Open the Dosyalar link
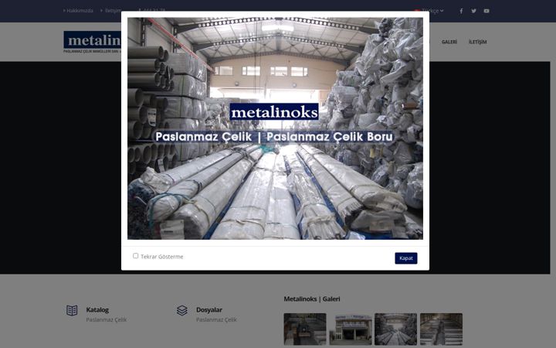556x348 pixels. point(209,310)
